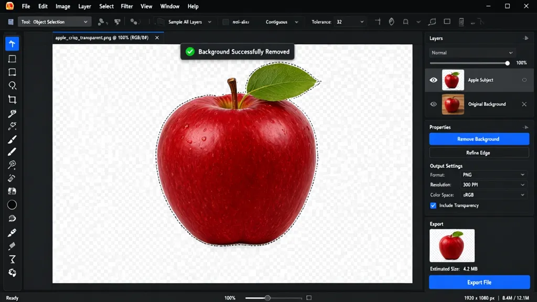
Task: Click the black foreground color circle swatch
Action: 12,205
